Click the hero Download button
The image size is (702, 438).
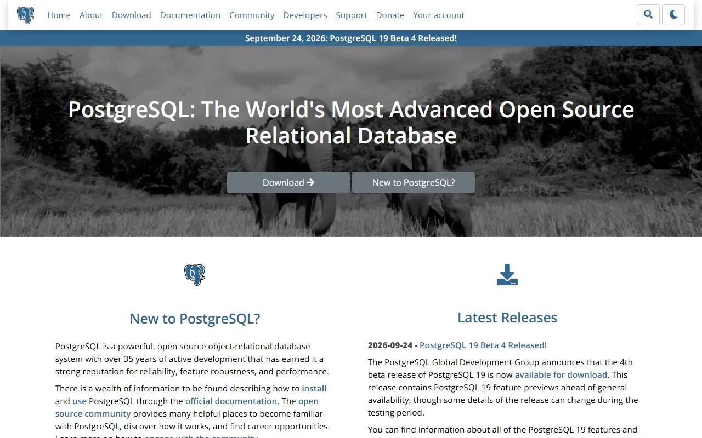[288, 182]
